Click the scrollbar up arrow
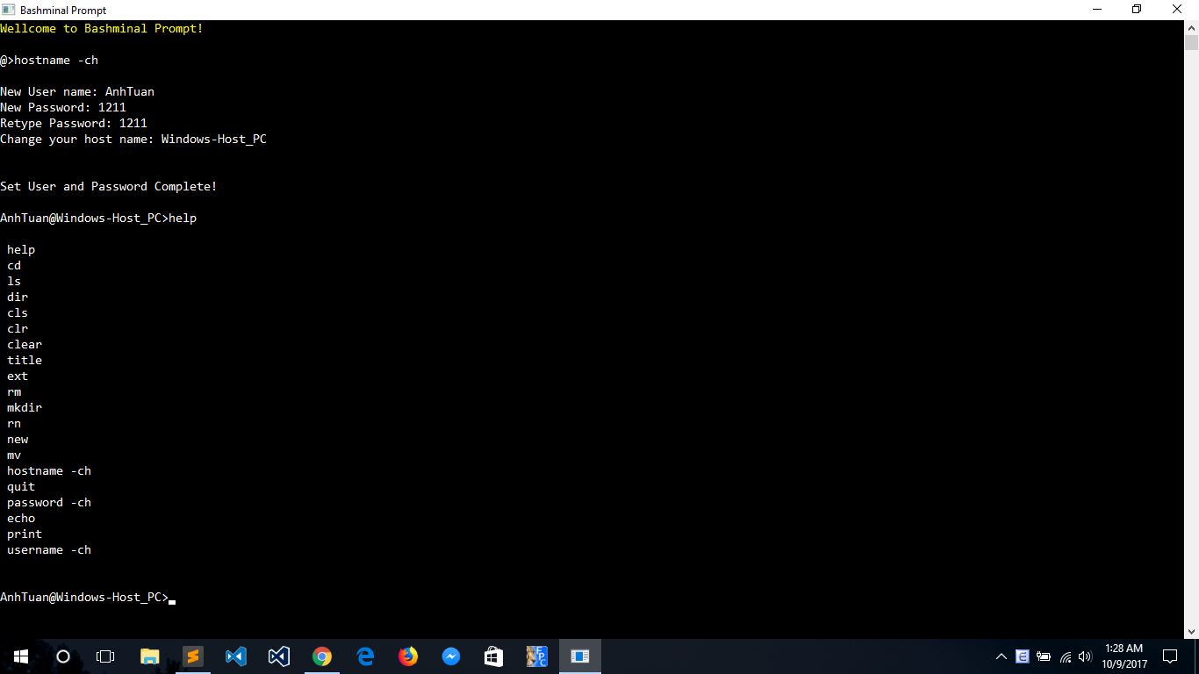Image resolution: width=1199 pixels, height=674 pixels. point(1191,28)
